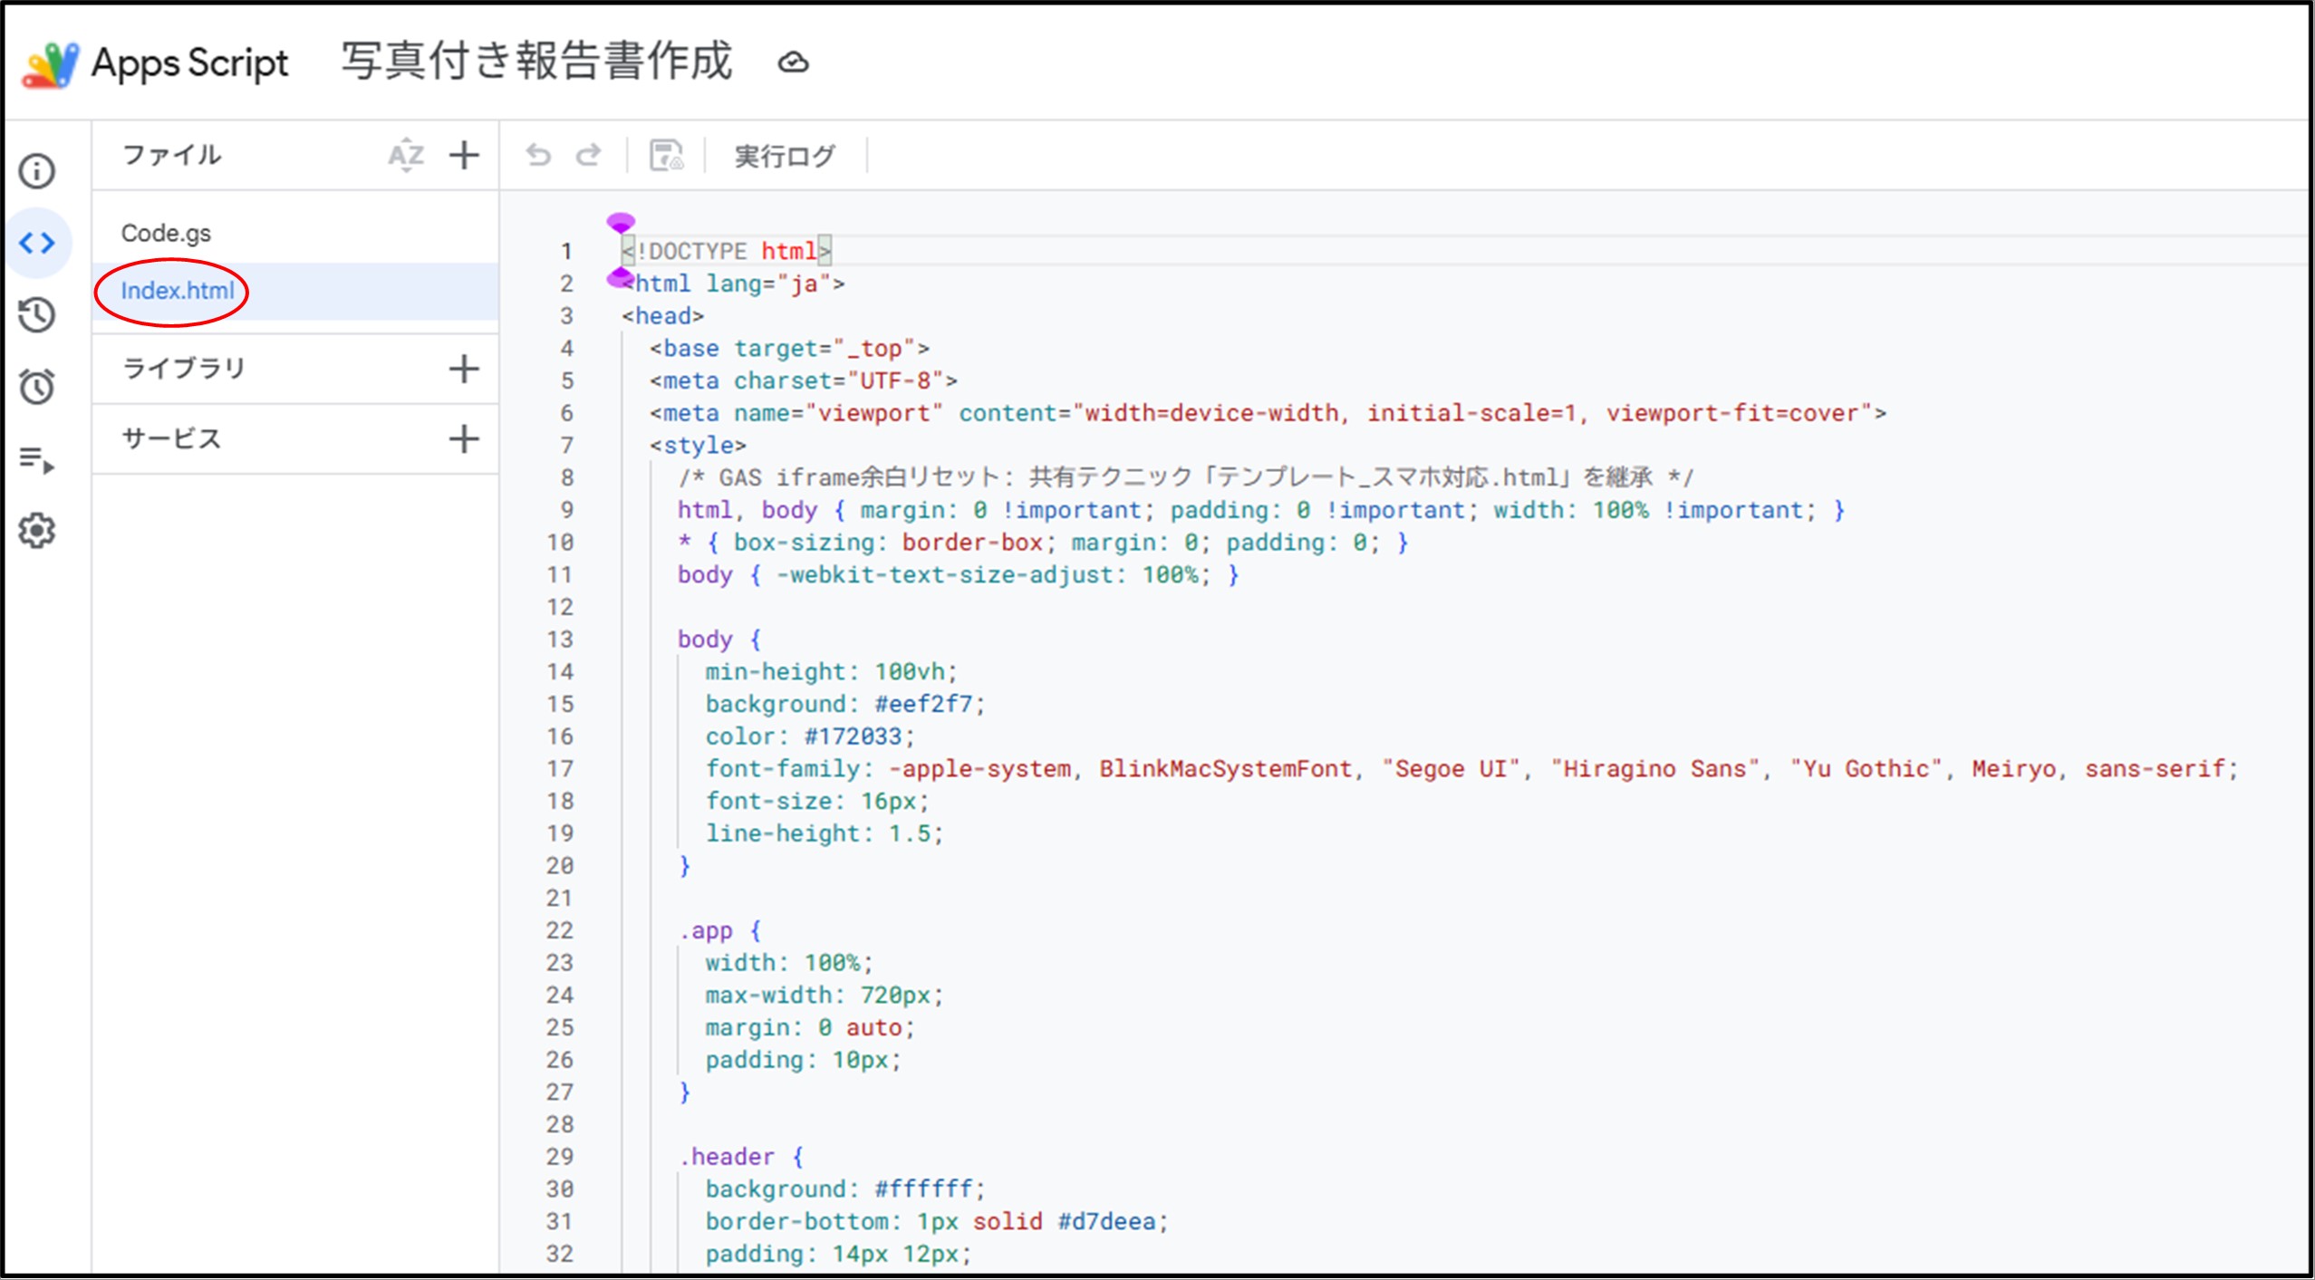Click the .header selector line

click(741, 1157)
